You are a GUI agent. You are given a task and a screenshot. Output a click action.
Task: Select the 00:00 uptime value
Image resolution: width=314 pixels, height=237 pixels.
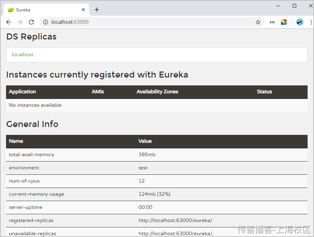coord(145,207)
